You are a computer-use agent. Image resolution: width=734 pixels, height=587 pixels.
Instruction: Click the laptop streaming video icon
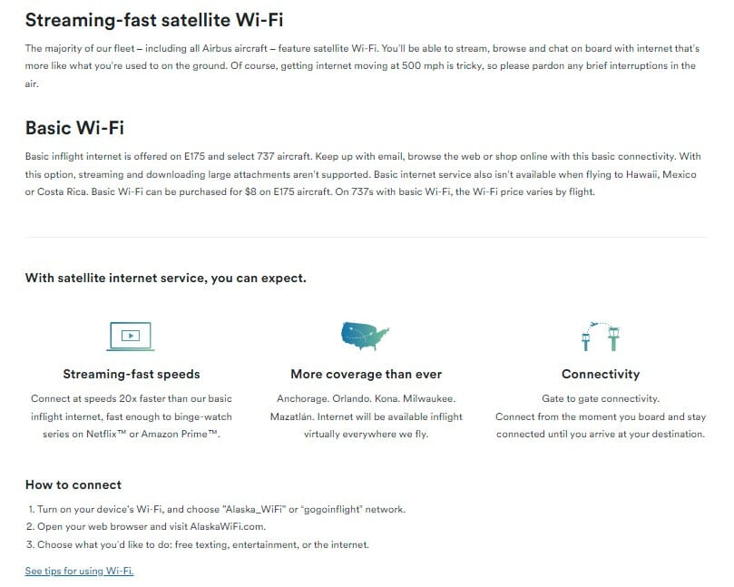click(131, 336)
